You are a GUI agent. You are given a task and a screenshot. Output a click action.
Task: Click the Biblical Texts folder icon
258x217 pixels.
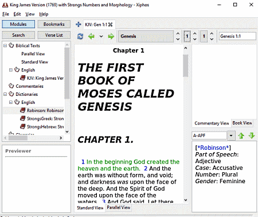tap(11, 45)
